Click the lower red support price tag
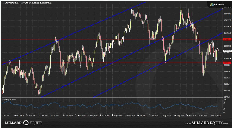The height and width of the screenshot is (128, 232). (x=227, y=63)
